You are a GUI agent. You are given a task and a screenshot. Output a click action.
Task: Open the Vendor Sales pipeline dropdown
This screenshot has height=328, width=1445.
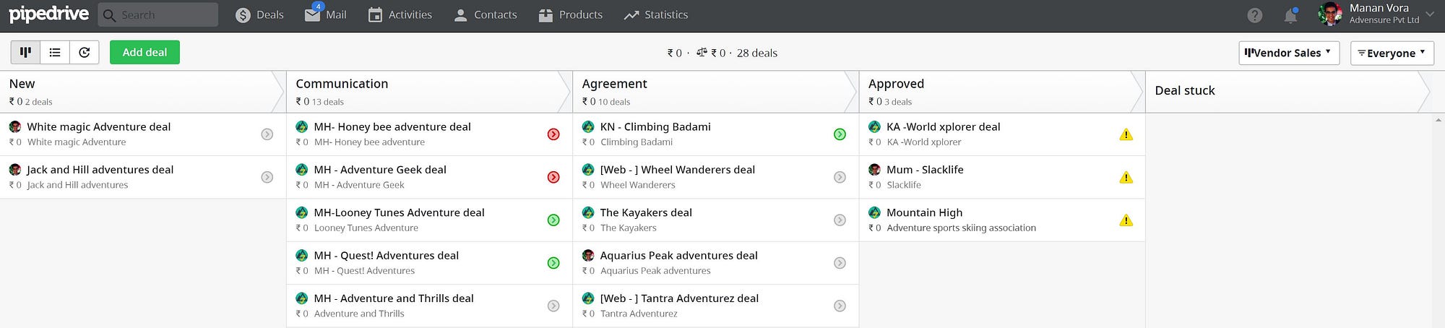1289,53
